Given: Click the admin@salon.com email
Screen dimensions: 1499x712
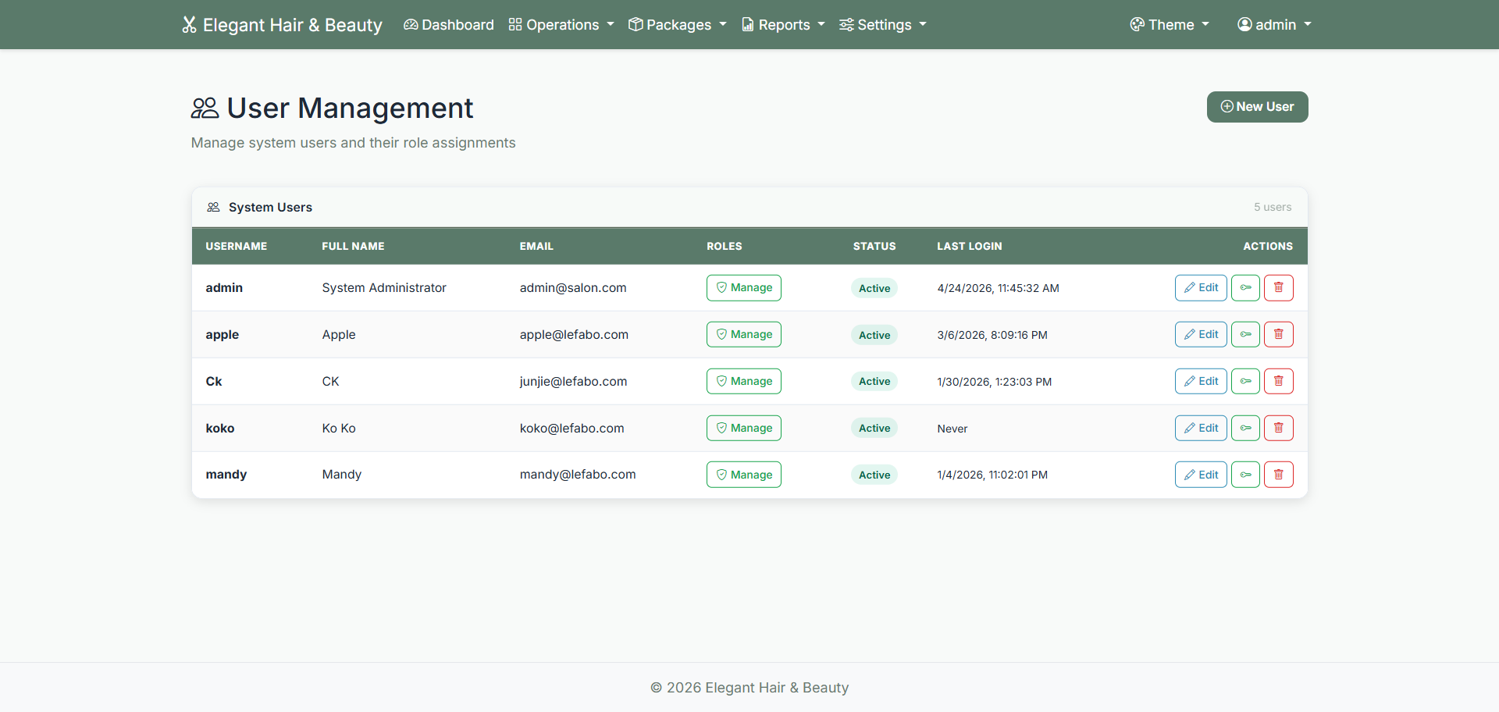Looking at the screenshot, I should point(573,288).
